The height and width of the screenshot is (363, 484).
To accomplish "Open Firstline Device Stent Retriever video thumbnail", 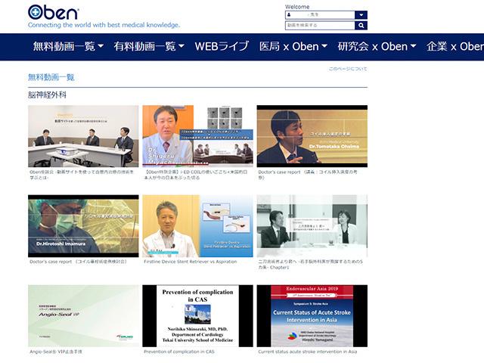I will [x=197, y=225].
